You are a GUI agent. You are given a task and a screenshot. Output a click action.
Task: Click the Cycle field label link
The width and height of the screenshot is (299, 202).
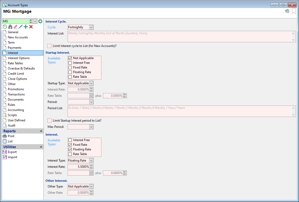tap(52, 27)
